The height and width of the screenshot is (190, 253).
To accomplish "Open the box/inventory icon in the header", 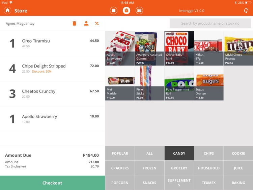I will [114, 11].
